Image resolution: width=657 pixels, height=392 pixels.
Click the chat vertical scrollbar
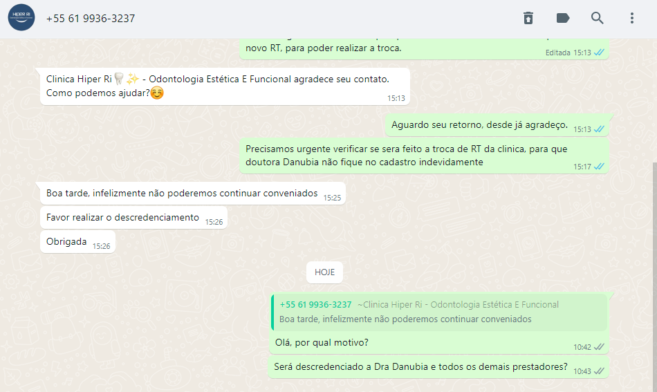654,277
